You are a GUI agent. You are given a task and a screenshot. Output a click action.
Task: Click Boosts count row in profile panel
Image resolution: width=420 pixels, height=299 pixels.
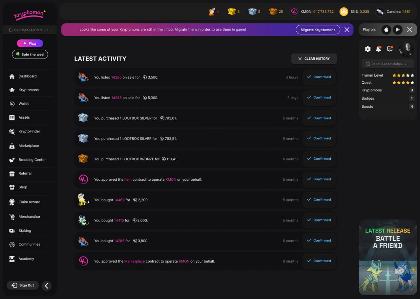point(388,107)
